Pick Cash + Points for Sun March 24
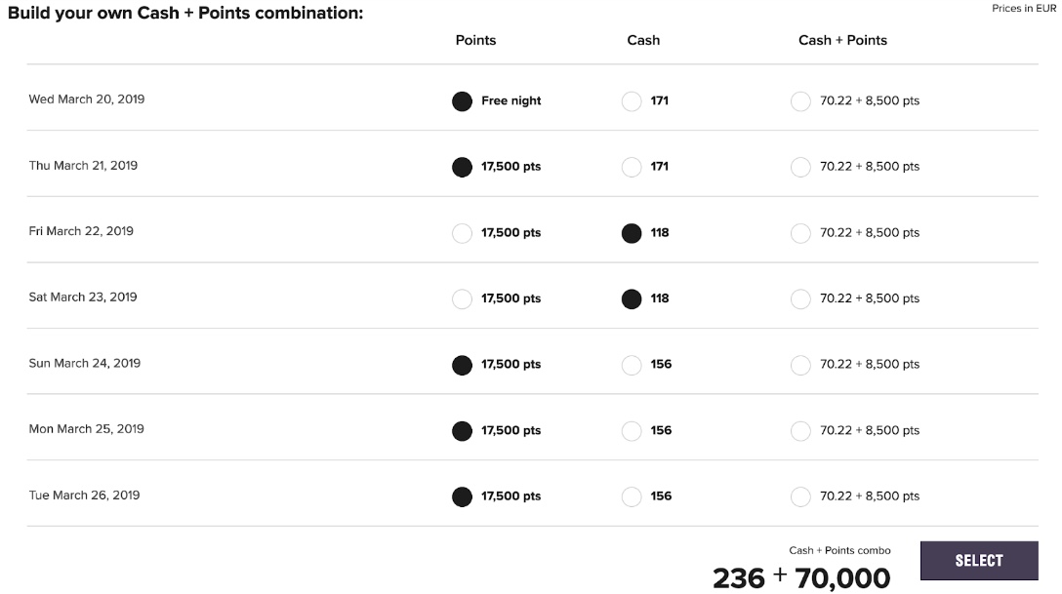 (800, 366)
